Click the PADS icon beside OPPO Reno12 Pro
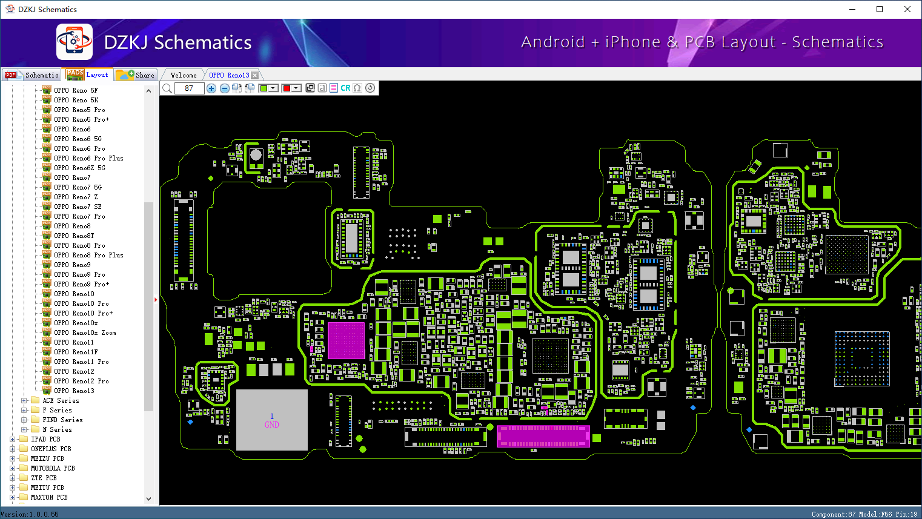Image resolution: width=922 pixels, height=519 pixels. point(47,381)
